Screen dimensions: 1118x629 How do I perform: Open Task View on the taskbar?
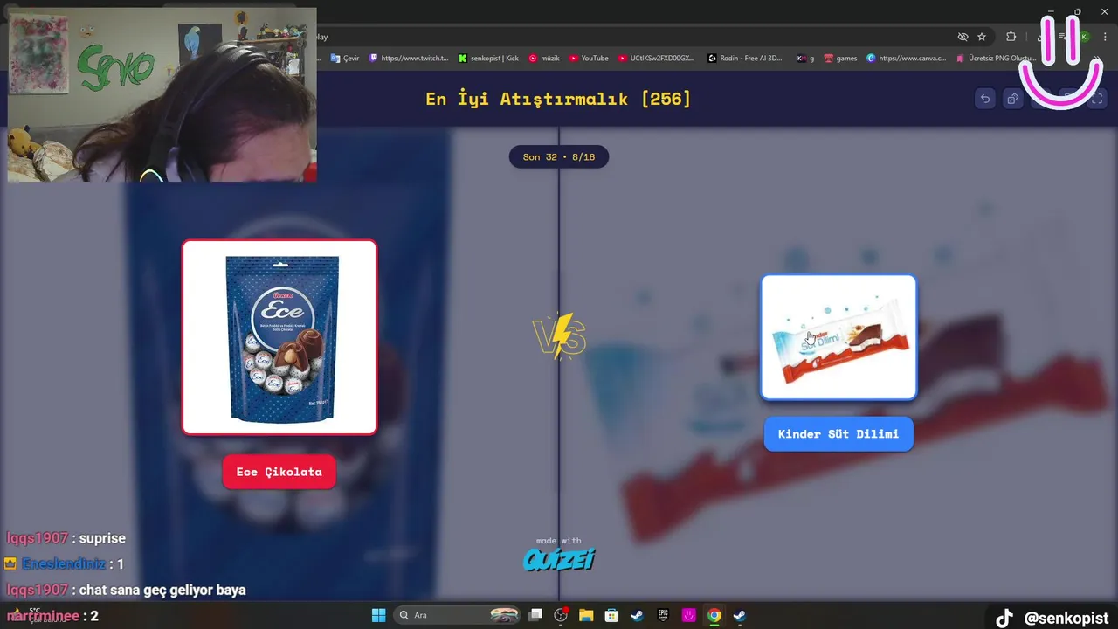[536, 615]
